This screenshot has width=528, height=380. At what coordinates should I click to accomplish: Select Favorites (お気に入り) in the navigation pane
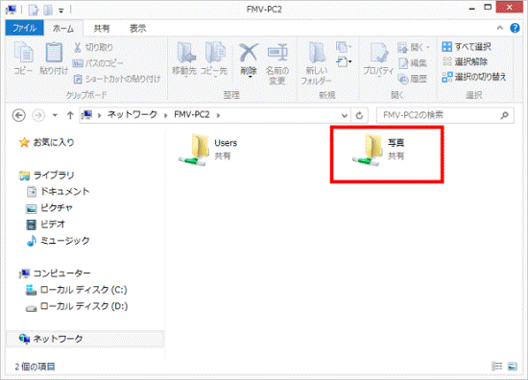(x=47, y=142)
